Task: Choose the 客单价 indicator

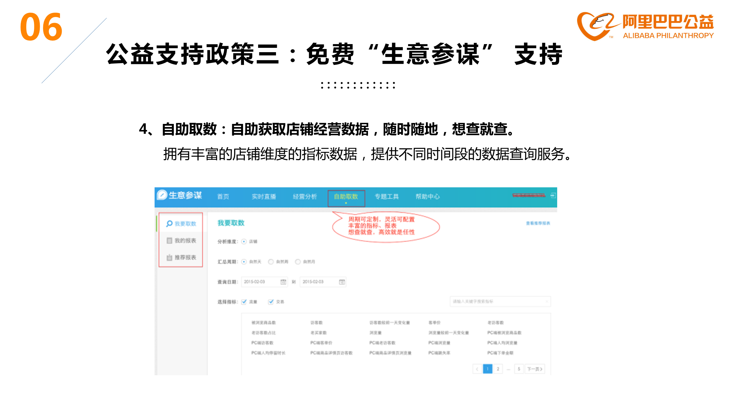Action: click(x=434, y=322)
